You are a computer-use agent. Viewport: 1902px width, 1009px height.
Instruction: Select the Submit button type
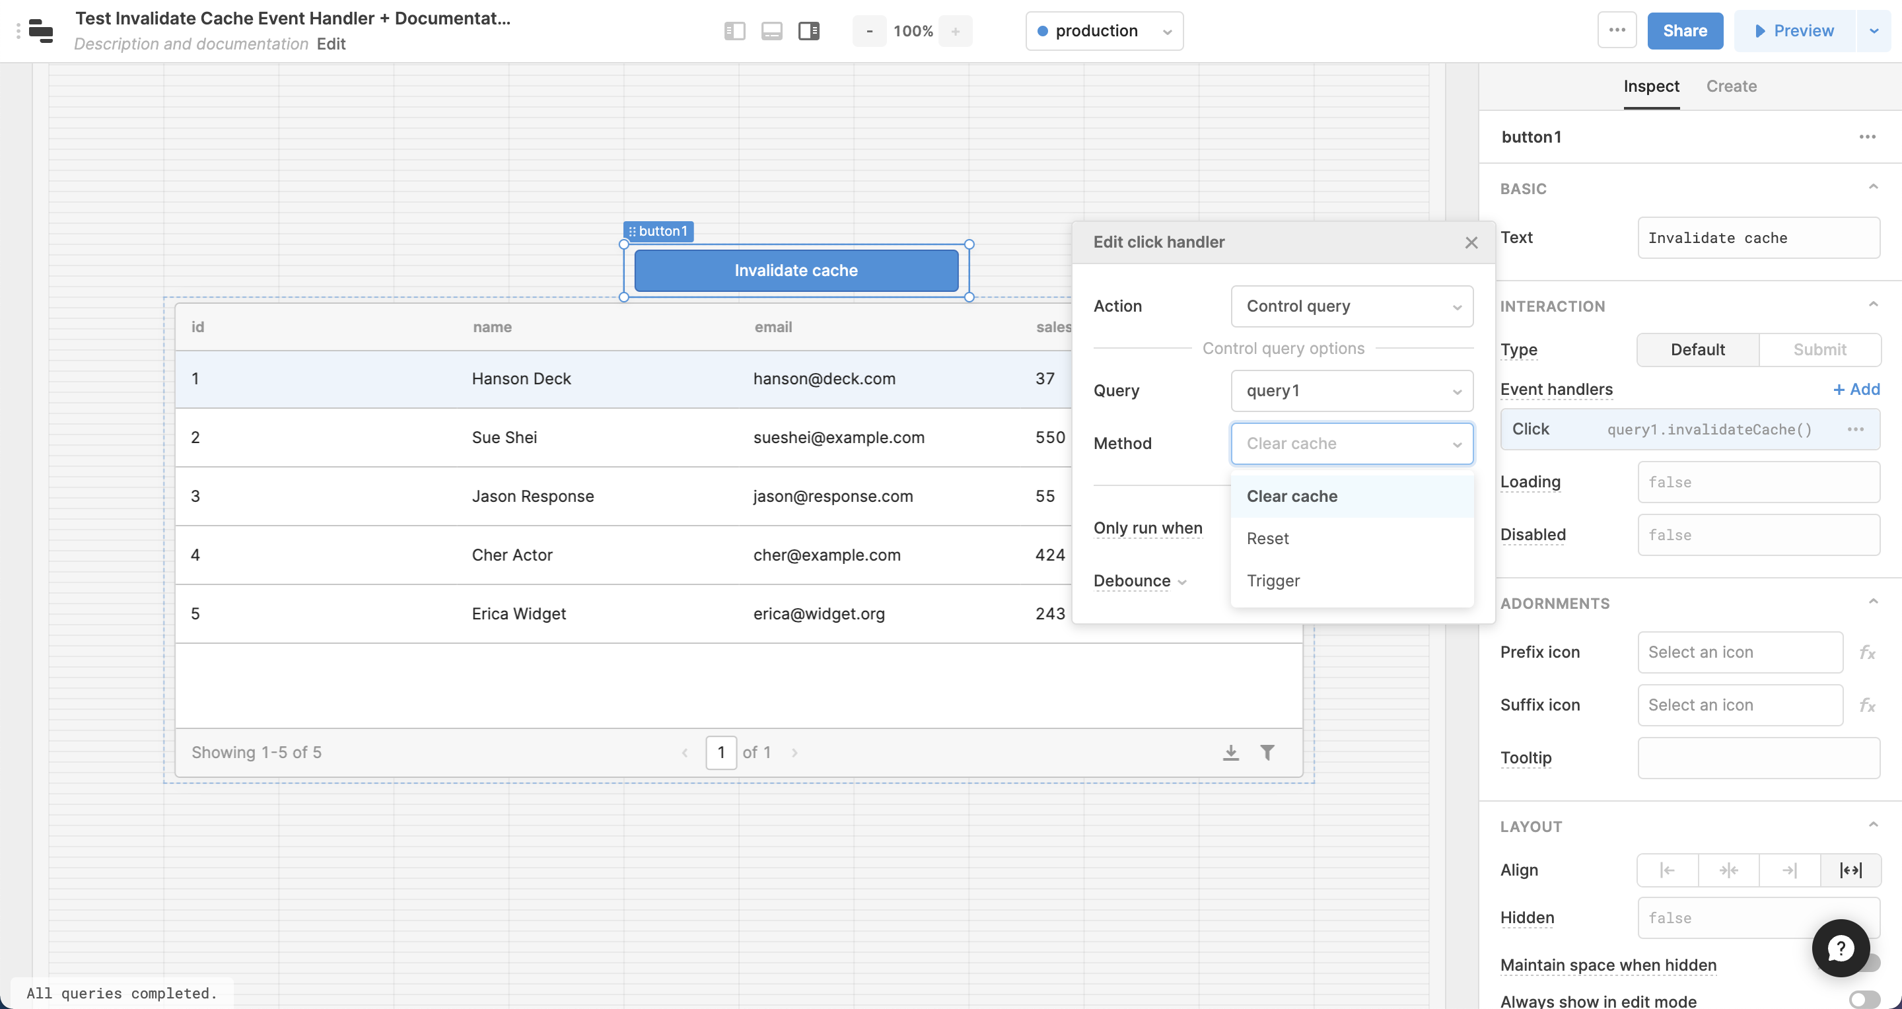pyautogui.click(x=1819, y=350)
